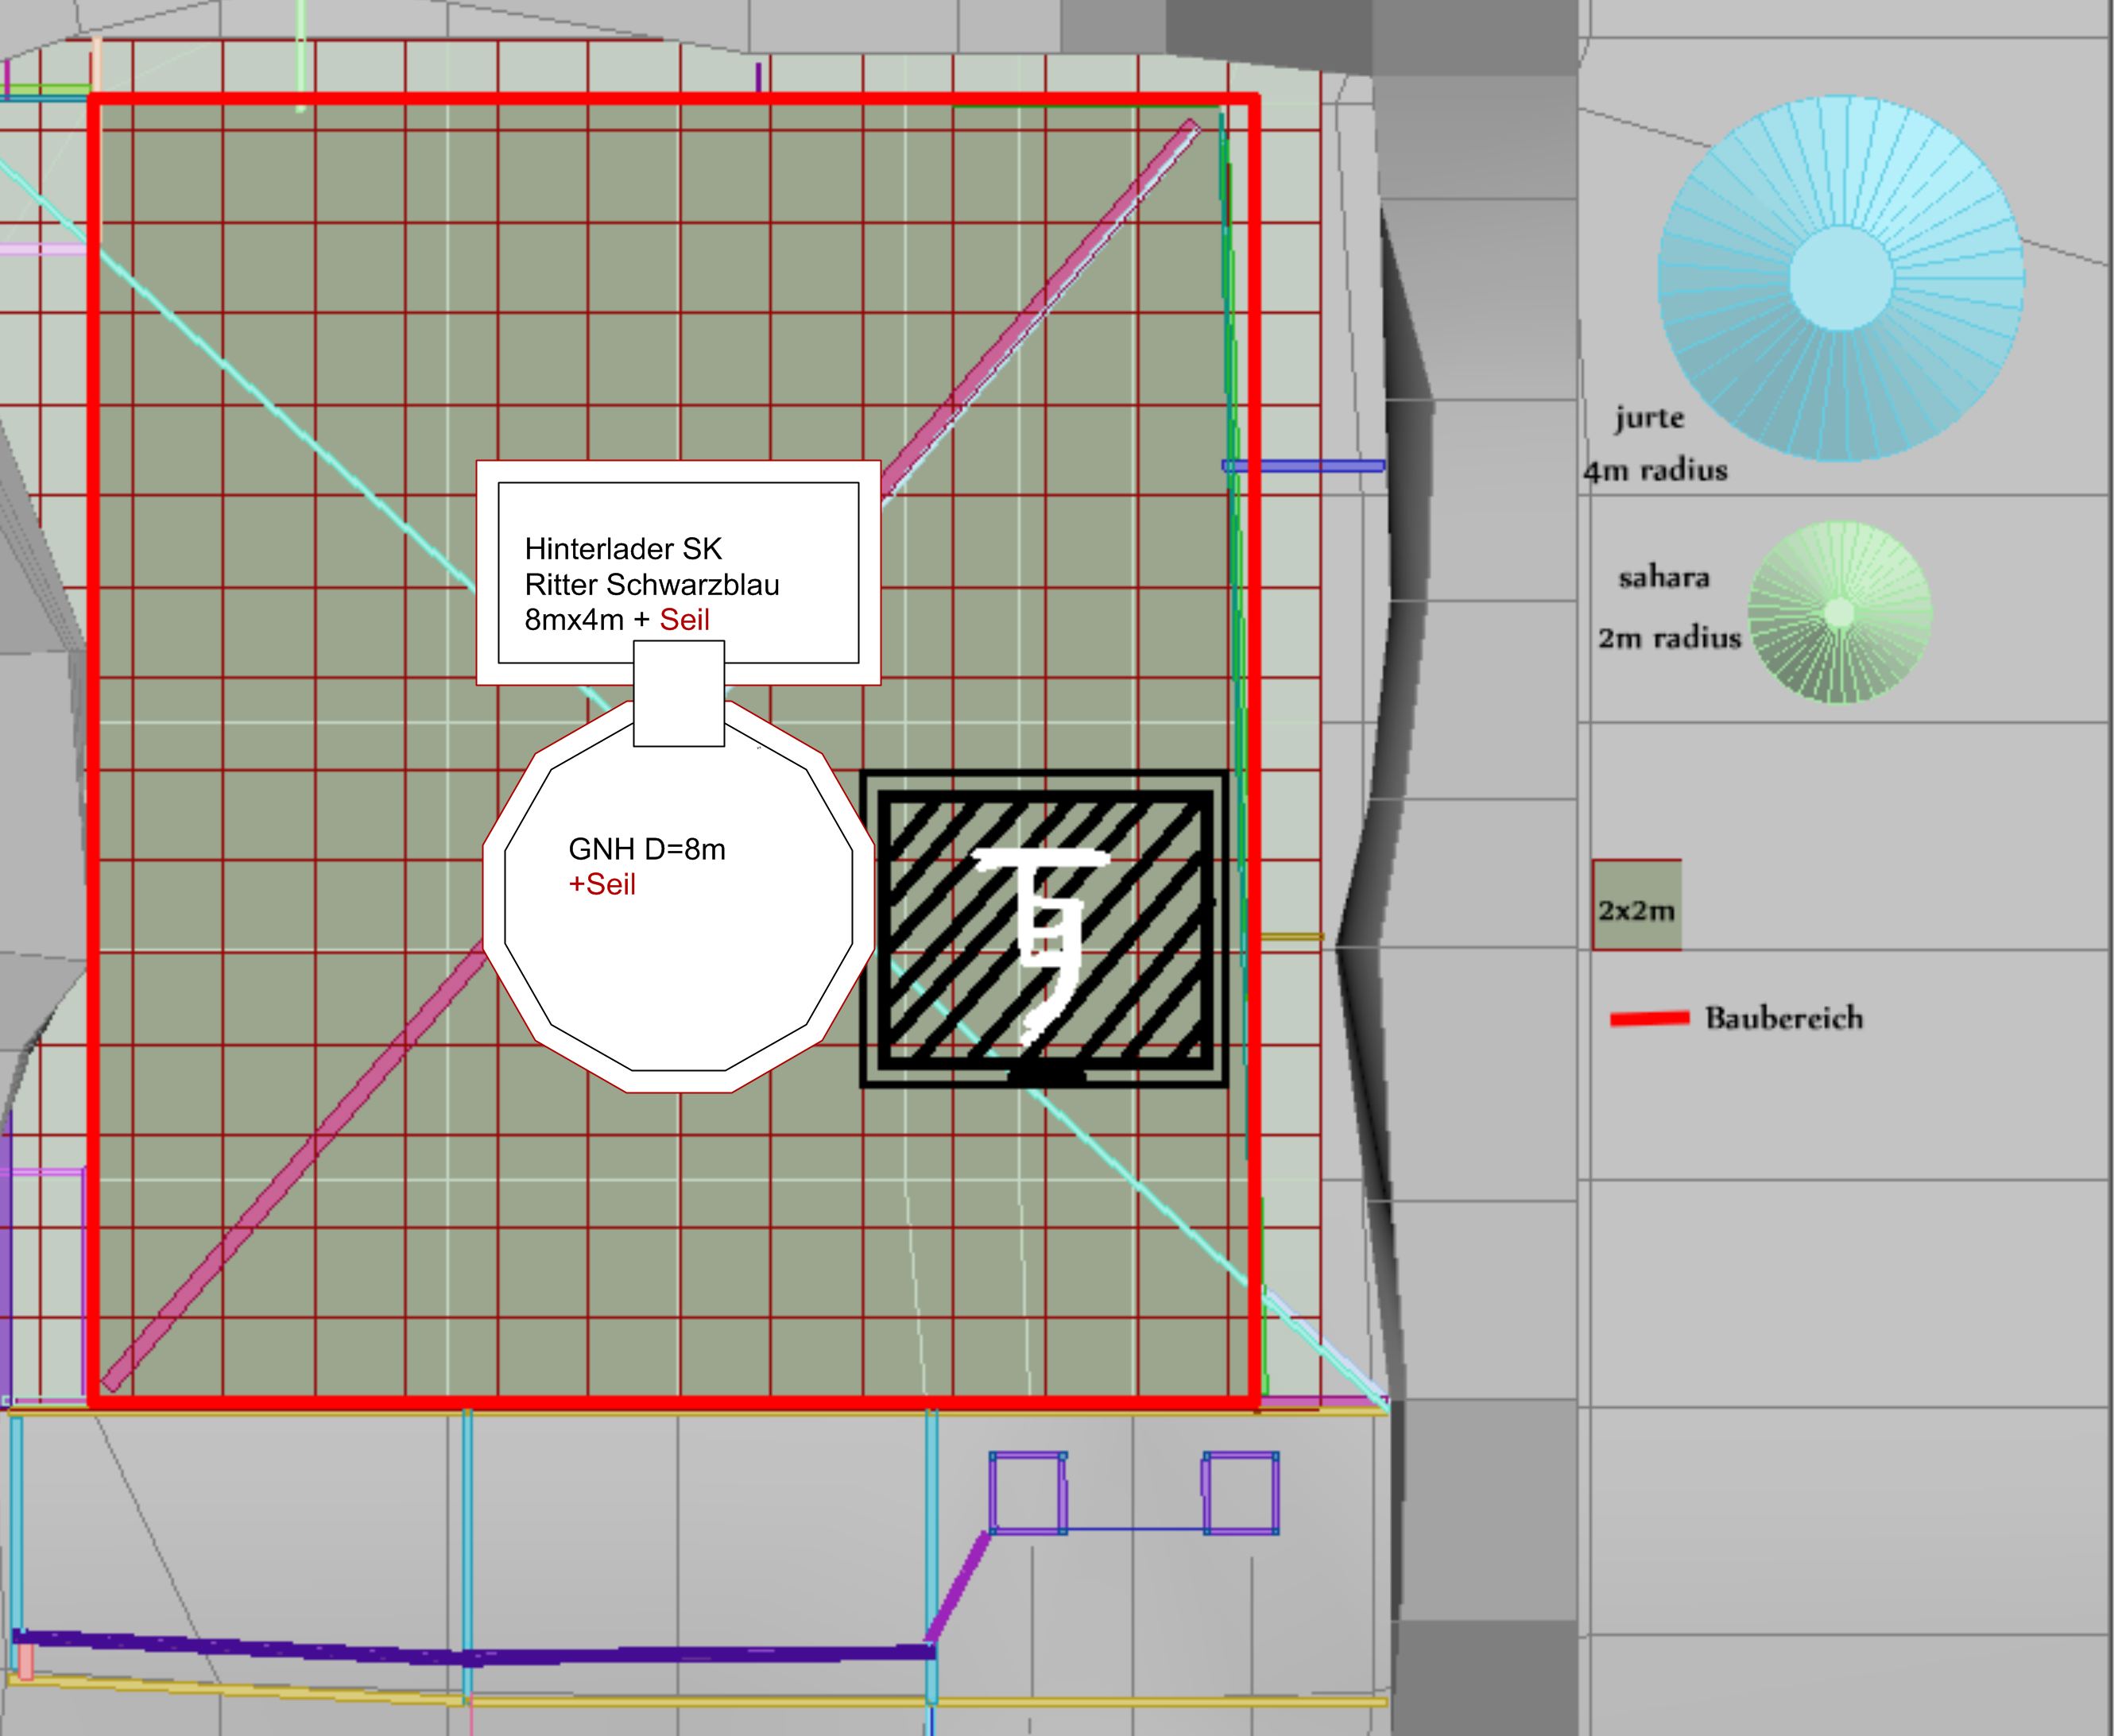The height and width of the screenshot is (1736, 2122).
Task: Click the 2m radius label
Action: 1669,638
